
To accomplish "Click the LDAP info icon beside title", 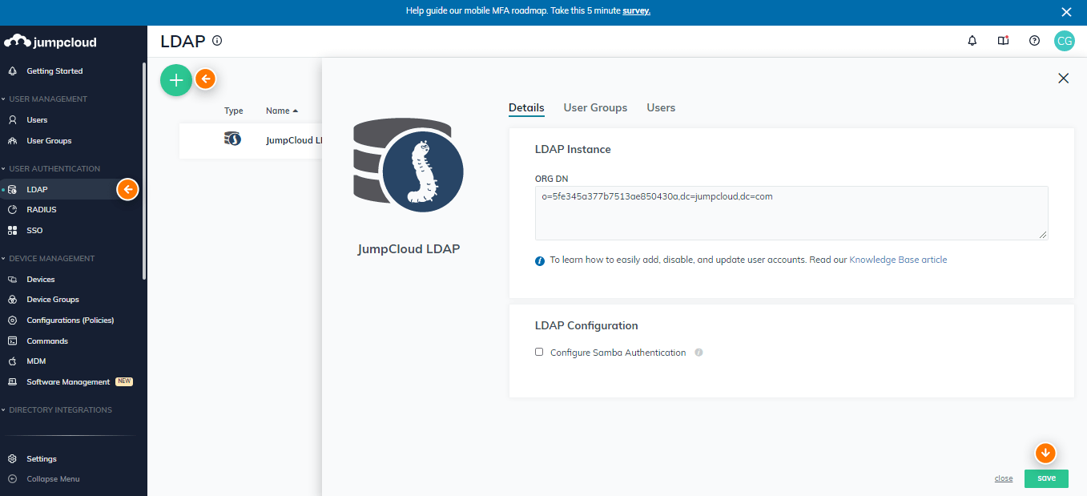I will click(x=217, y=41).
